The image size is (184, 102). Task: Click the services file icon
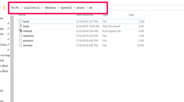pos(20,45)
